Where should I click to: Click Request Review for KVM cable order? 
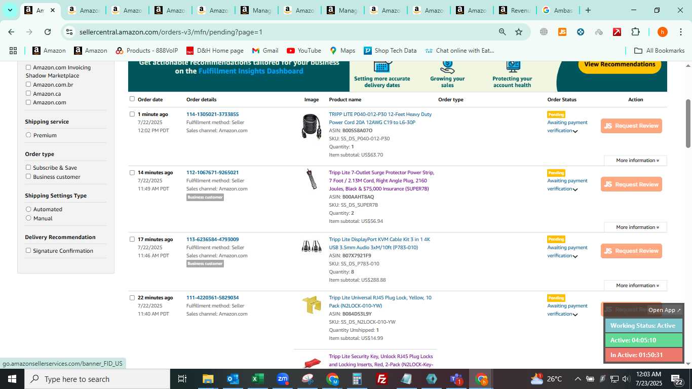631,251
